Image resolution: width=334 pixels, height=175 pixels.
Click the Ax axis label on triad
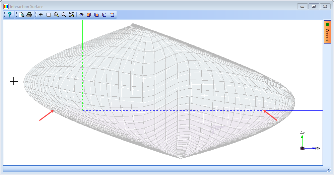303,133
